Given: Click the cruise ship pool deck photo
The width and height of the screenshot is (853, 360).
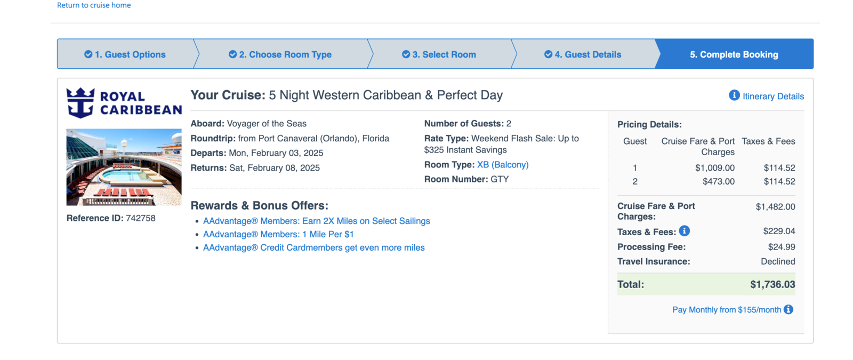Looking at the screenshot, I should click(124, 167).
